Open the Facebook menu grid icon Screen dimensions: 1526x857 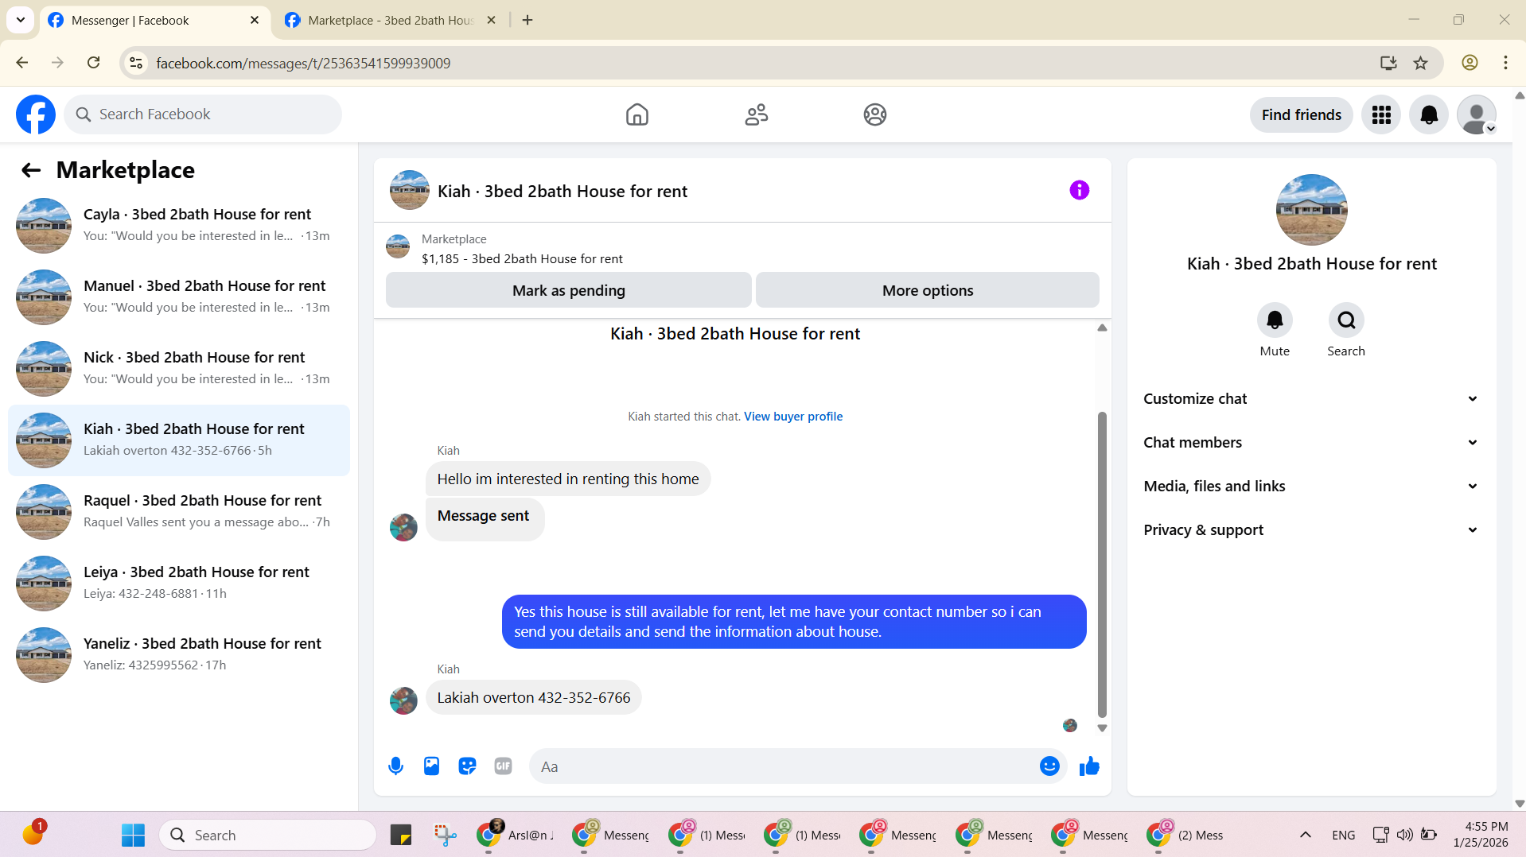1381,115
